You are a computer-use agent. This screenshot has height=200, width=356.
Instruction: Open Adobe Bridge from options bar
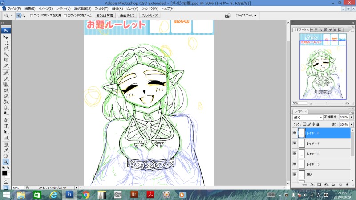[228, 16]
